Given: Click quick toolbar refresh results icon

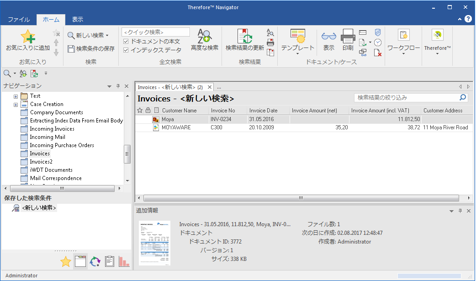Looking at the screenshot, I should pos(34,73).
